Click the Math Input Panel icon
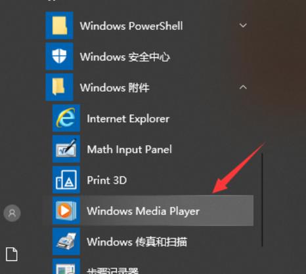Viewport: 306px width, 274px height. point(66,149)
